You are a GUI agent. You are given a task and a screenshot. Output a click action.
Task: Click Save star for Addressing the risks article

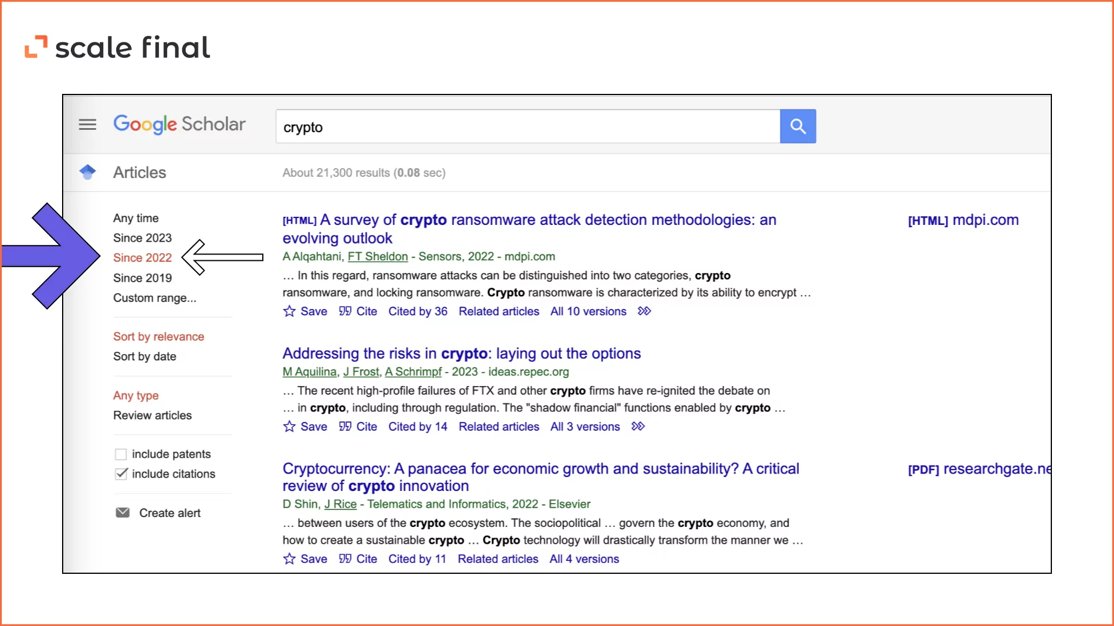point(289,427)
